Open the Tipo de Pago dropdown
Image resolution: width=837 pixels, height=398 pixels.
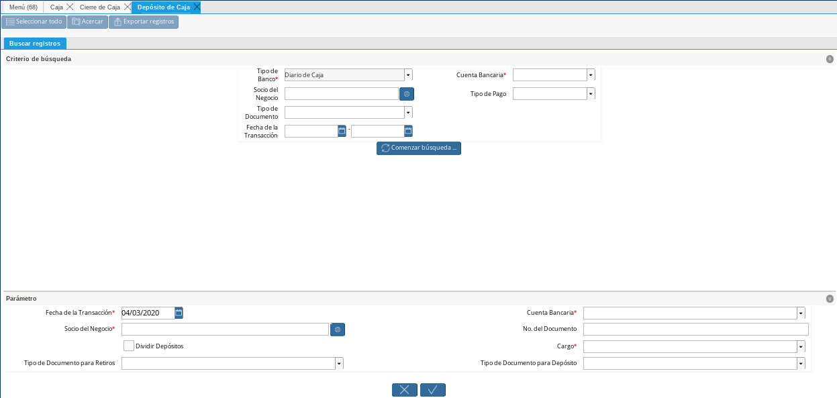[591, 93]
